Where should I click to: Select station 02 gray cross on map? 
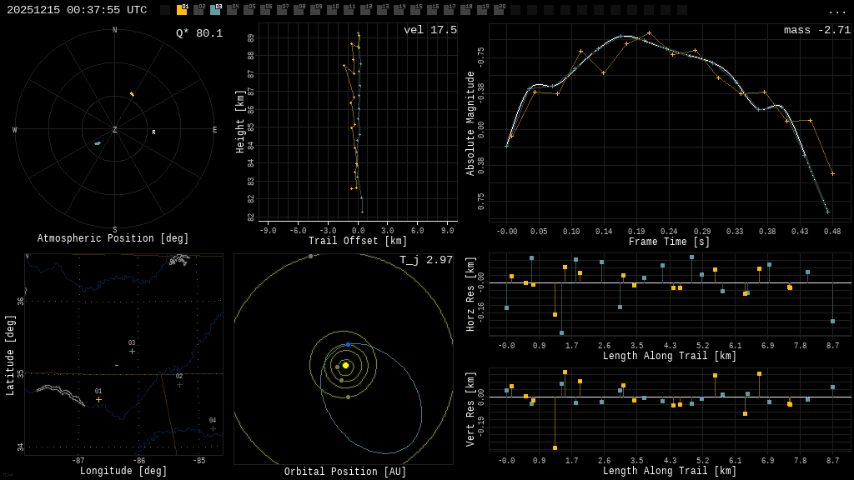179,385
